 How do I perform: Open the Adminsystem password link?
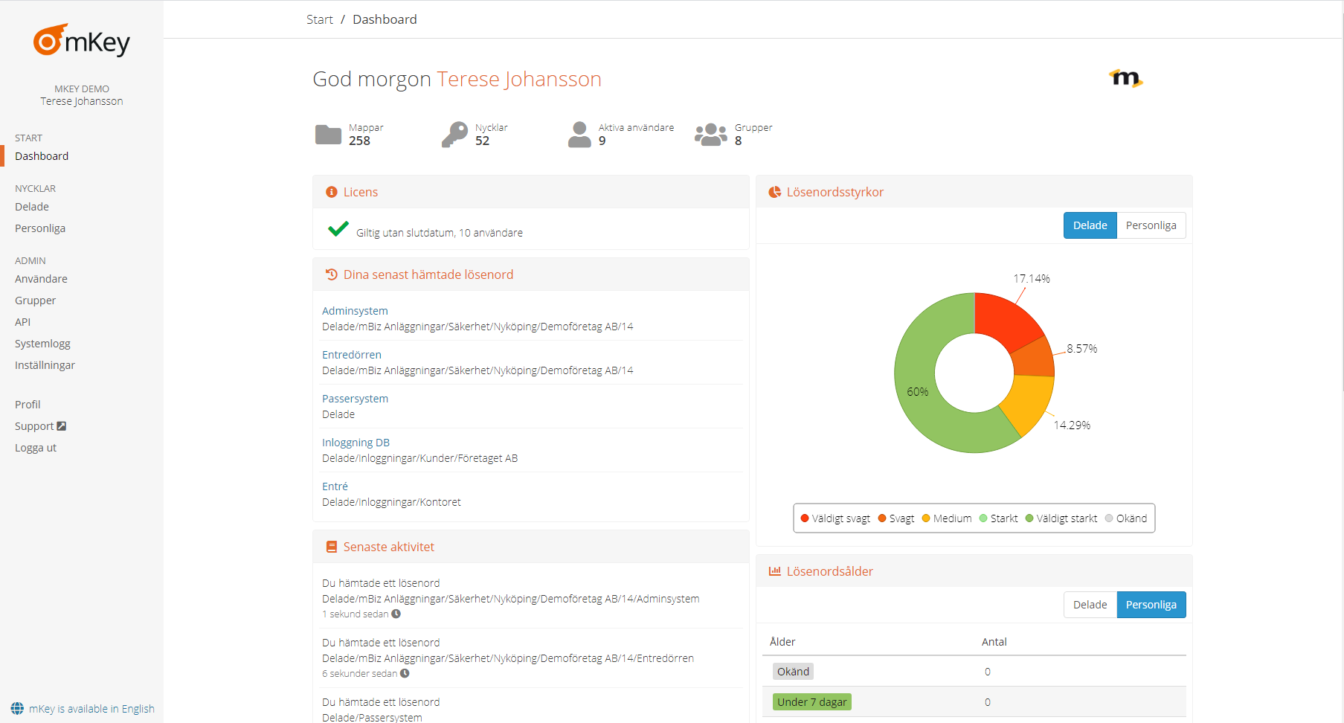[x=355, y=311]
